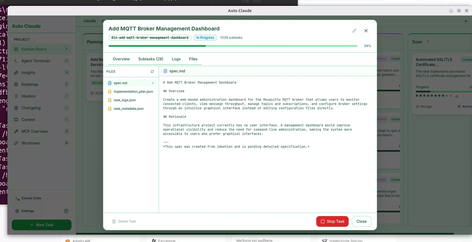Switch to the Logs tab
This screenshot has width=472, height=242.
click(x=176, y=59)
